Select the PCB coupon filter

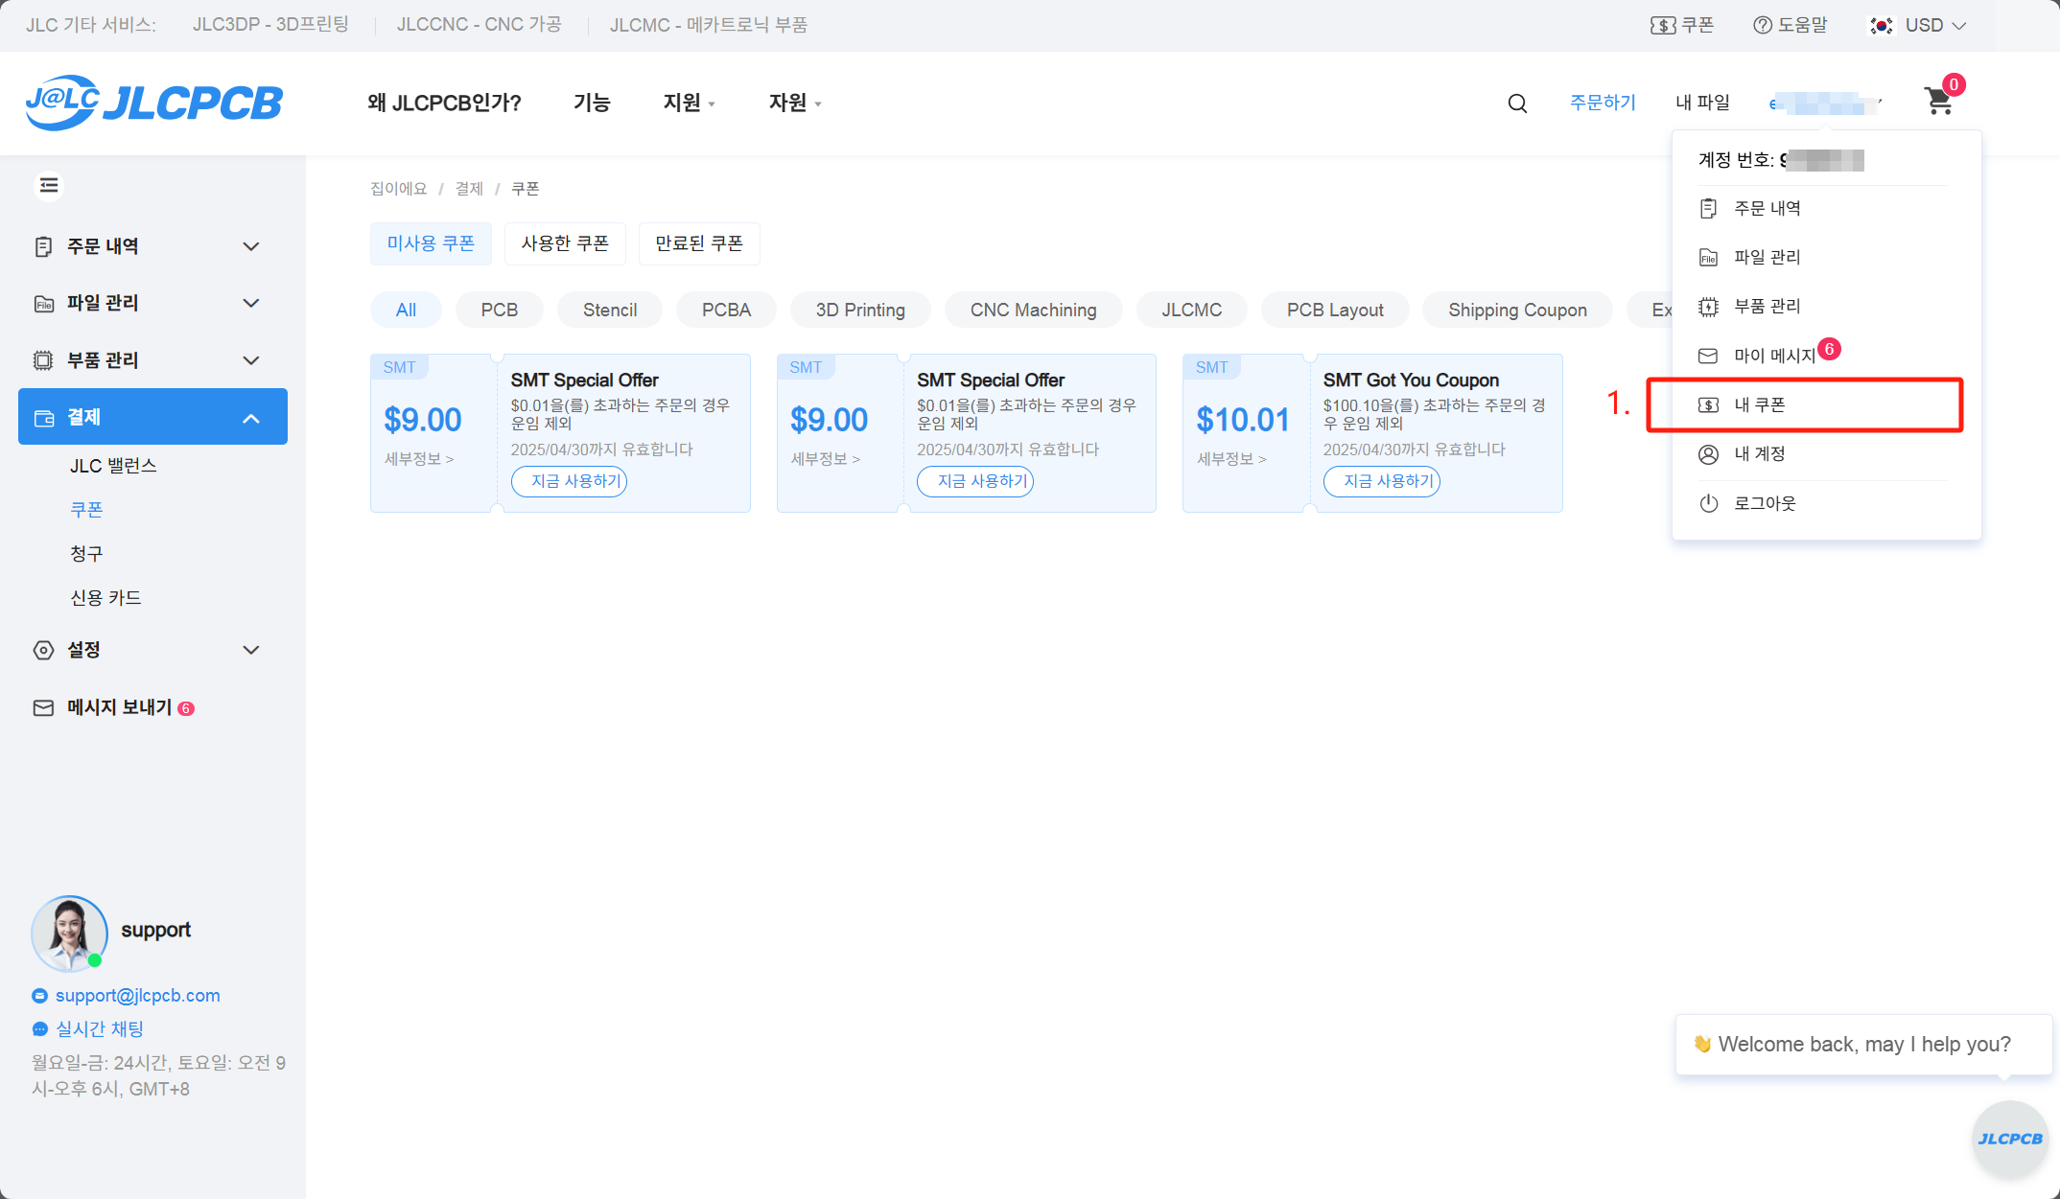point(499,310)
